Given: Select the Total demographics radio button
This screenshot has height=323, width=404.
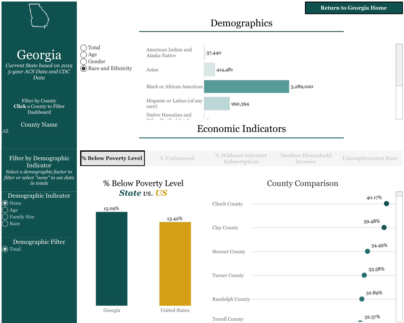Looking at the screenshot, I should click(84, 48).
